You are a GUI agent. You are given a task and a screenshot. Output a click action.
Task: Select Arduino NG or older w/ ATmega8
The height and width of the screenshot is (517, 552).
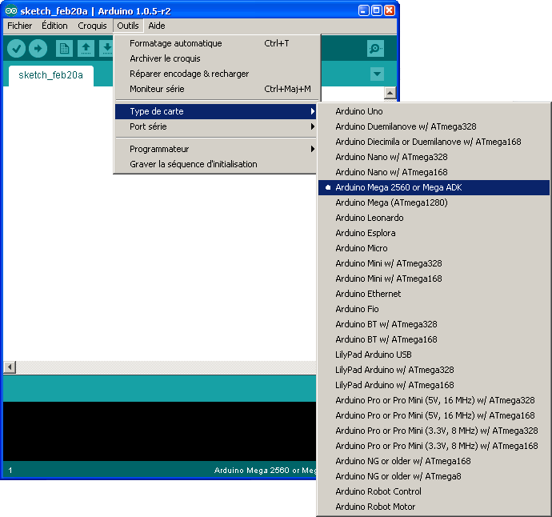point(434,476)
